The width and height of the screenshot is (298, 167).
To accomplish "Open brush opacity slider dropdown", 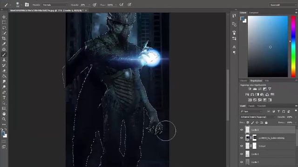I will tap(89, 5).
